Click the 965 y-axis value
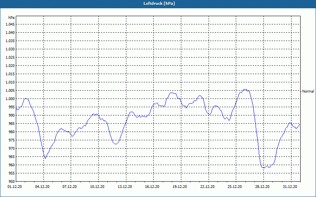Screen dimensions: 316x197 pyautogui.click(x=12, y=156)
